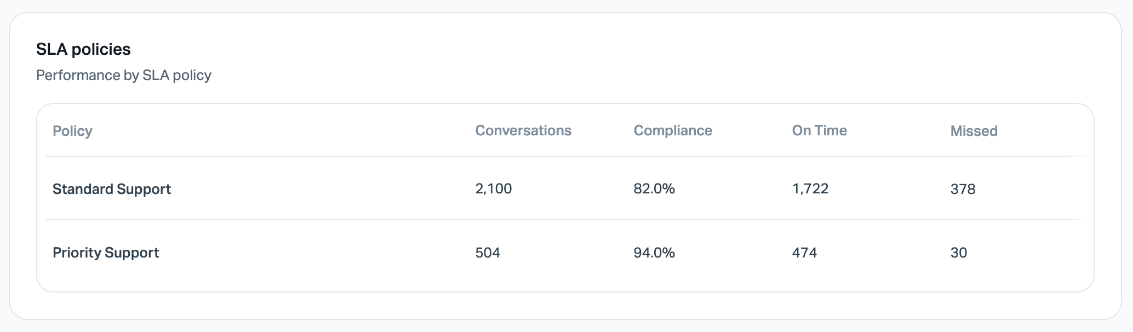1133x332 pixels.
Task: Select the On Time column header
Action: click(819, 130)
